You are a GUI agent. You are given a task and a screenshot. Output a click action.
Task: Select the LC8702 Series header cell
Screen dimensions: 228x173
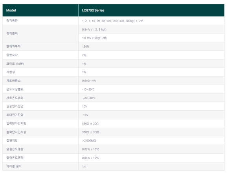pos(151,10)
